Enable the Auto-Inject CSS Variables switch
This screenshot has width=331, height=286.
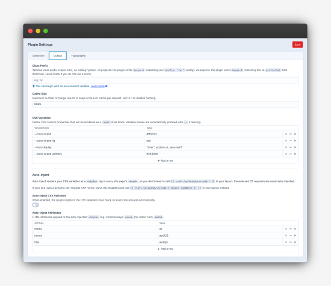[x=36, y=205]
